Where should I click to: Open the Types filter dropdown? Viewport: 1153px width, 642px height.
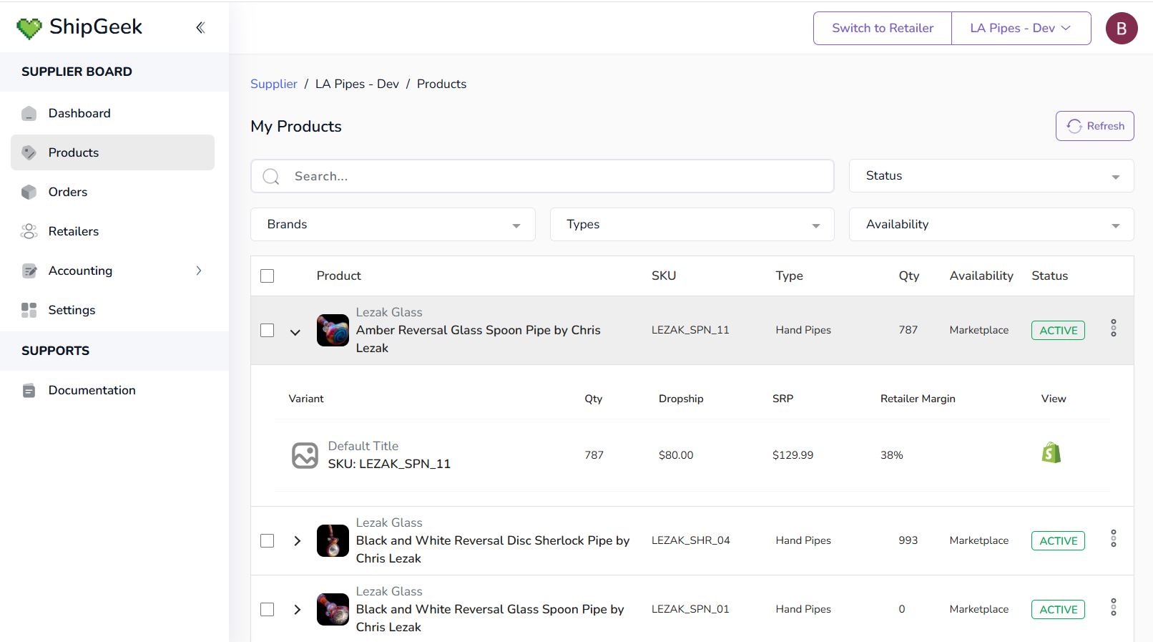(x=692, y=225)
